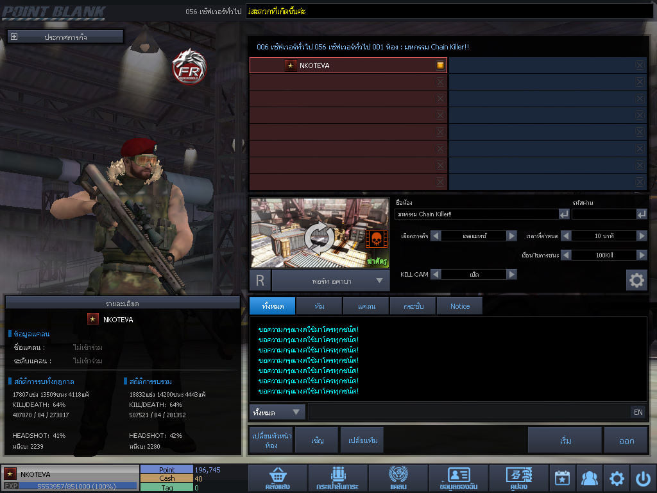Screen dimensions: 657x493
Task: Switch to the ทีม chat tab
Action: (320, 306)
